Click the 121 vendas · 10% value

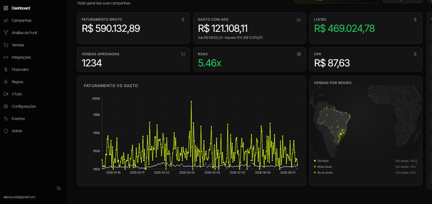(x=405, y=173)
